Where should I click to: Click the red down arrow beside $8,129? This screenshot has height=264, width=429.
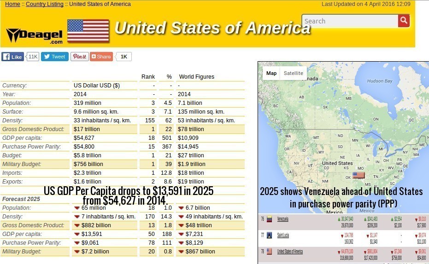(181, 243)
